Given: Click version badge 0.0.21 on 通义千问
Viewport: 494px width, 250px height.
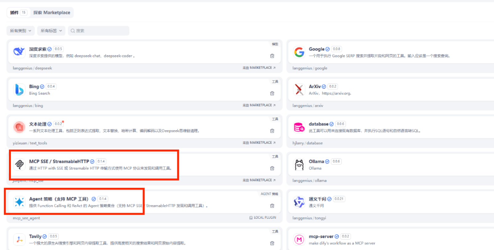Looking at the screenshot, I should point(339,199).
